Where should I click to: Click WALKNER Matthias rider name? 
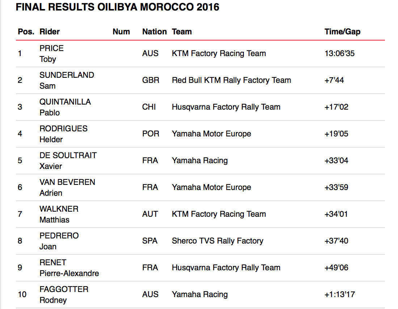coord(59,214)
